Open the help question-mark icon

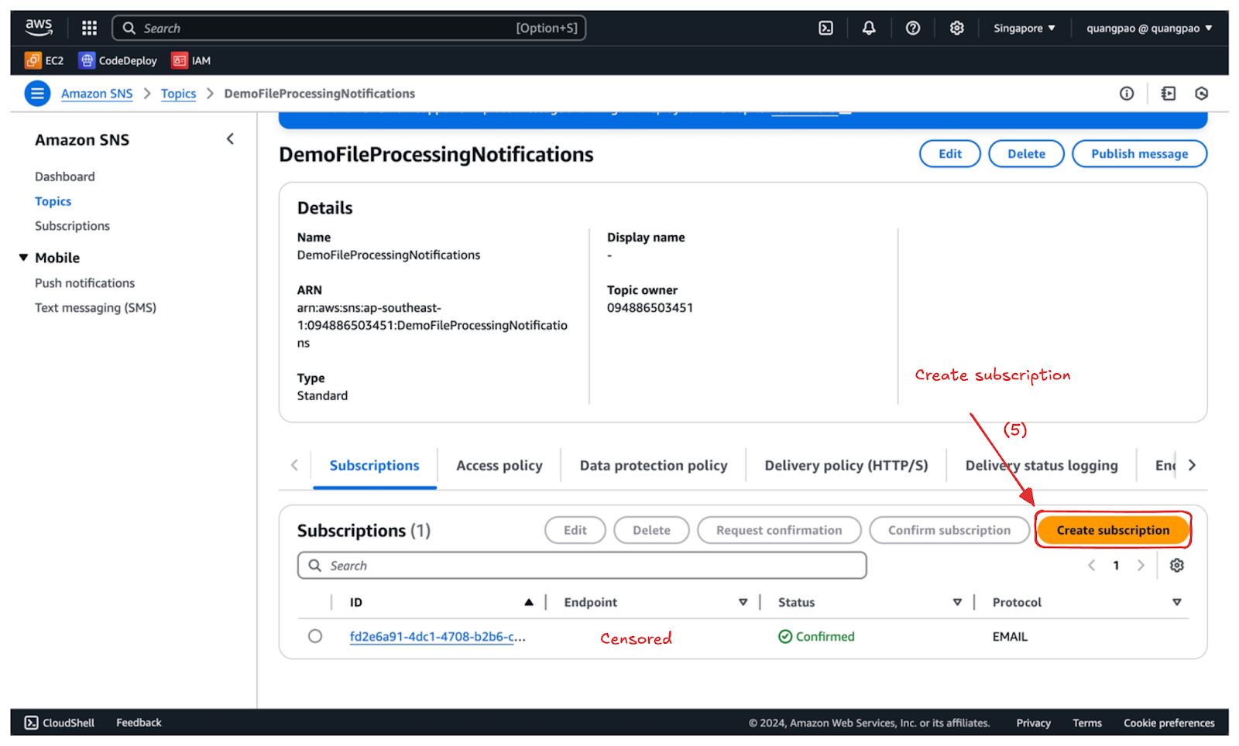913,28
